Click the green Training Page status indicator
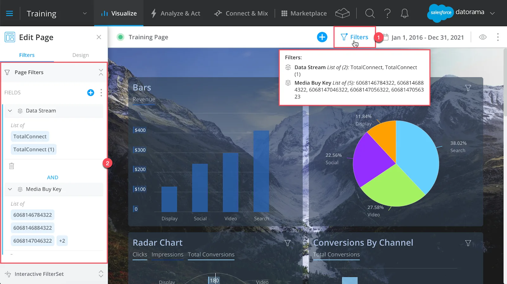This screenshot has height=284, width=507. tap(120, 37)
